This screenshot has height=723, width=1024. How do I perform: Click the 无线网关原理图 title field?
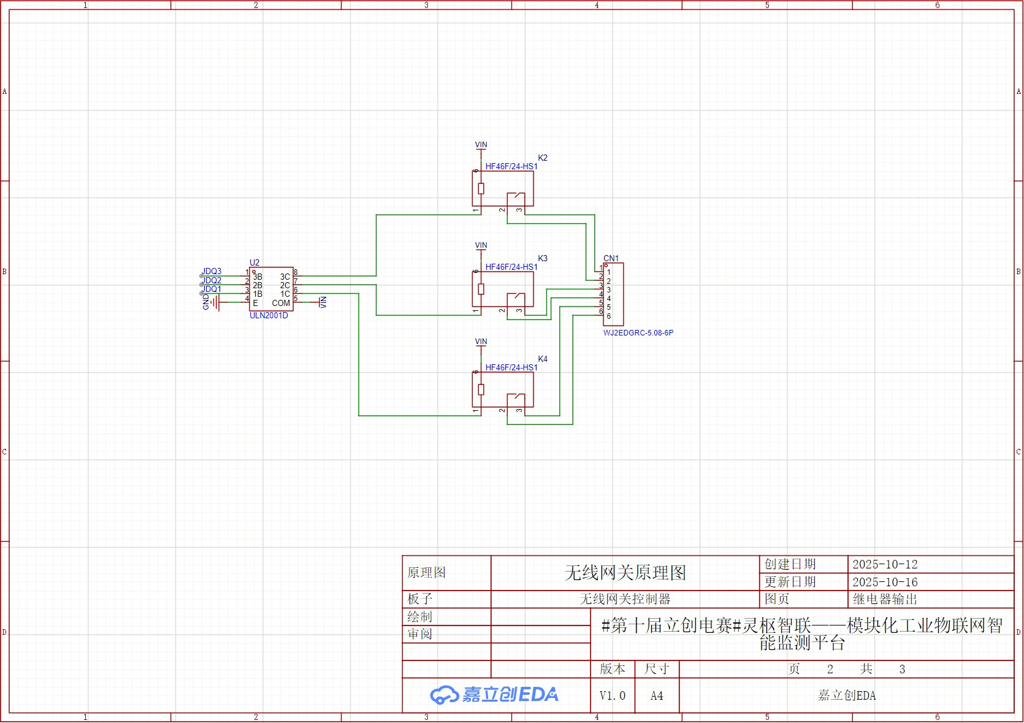click(625, 573)
